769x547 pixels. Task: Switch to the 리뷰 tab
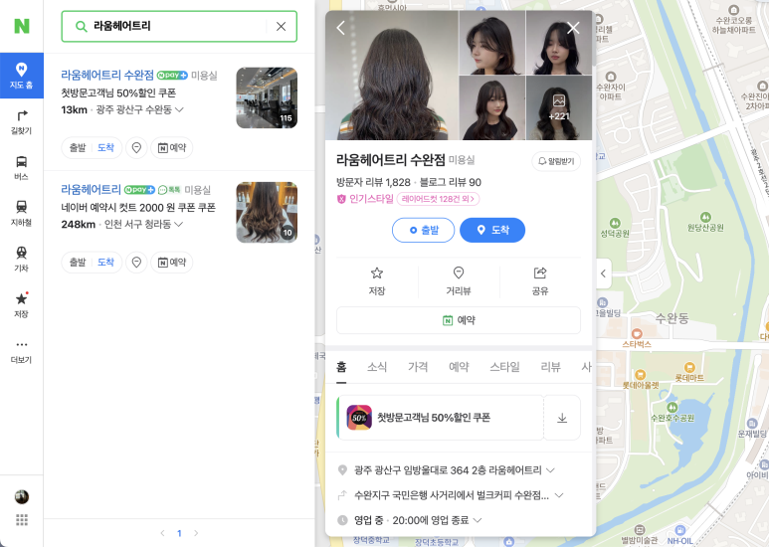[x=550, y=367]
